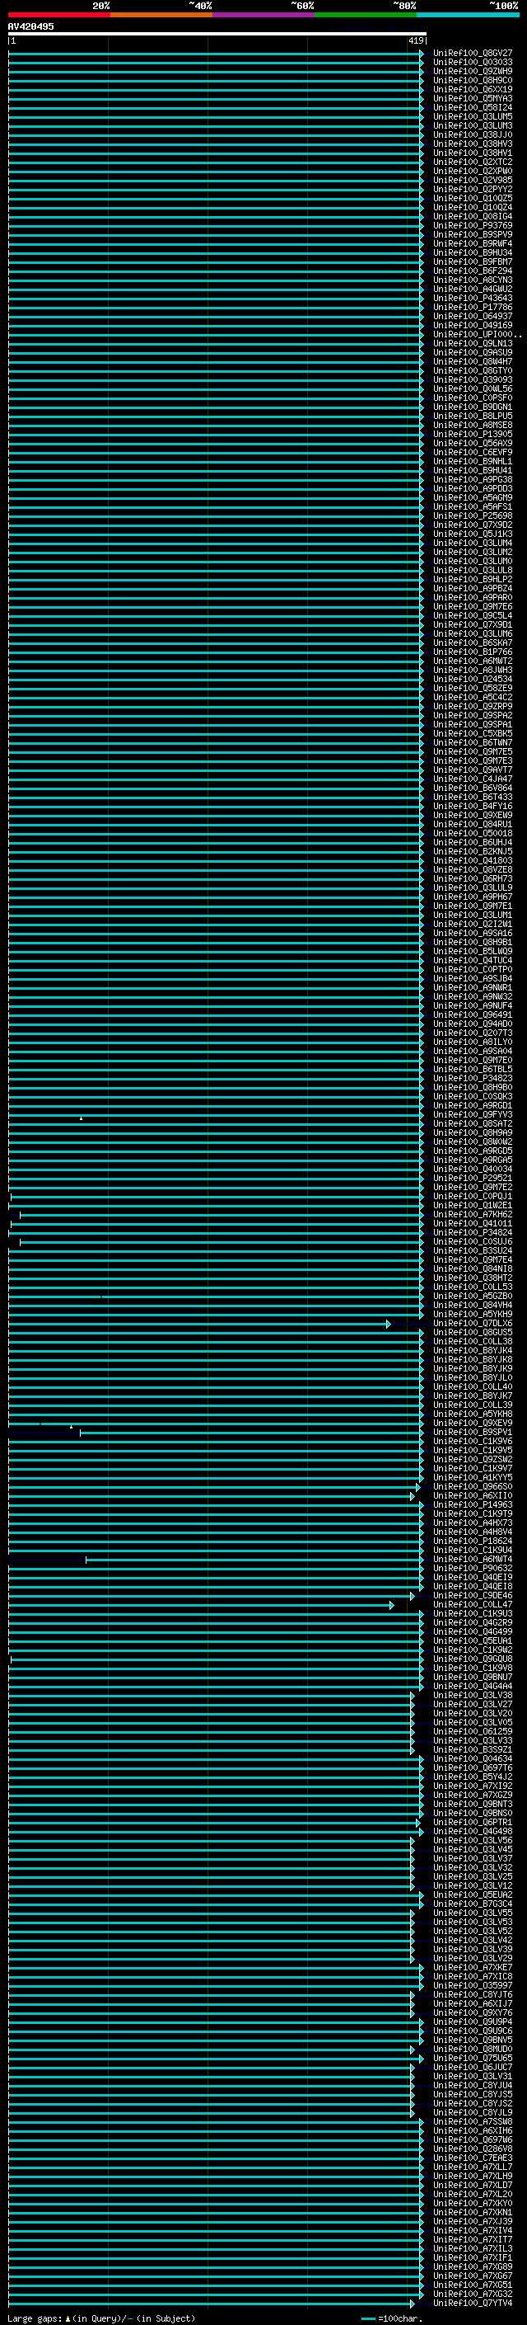Image resolution: width=527 pixels, height=2325 pixels.
Task: Select hit label UniRef100_P43643
Action: (473, 298)
